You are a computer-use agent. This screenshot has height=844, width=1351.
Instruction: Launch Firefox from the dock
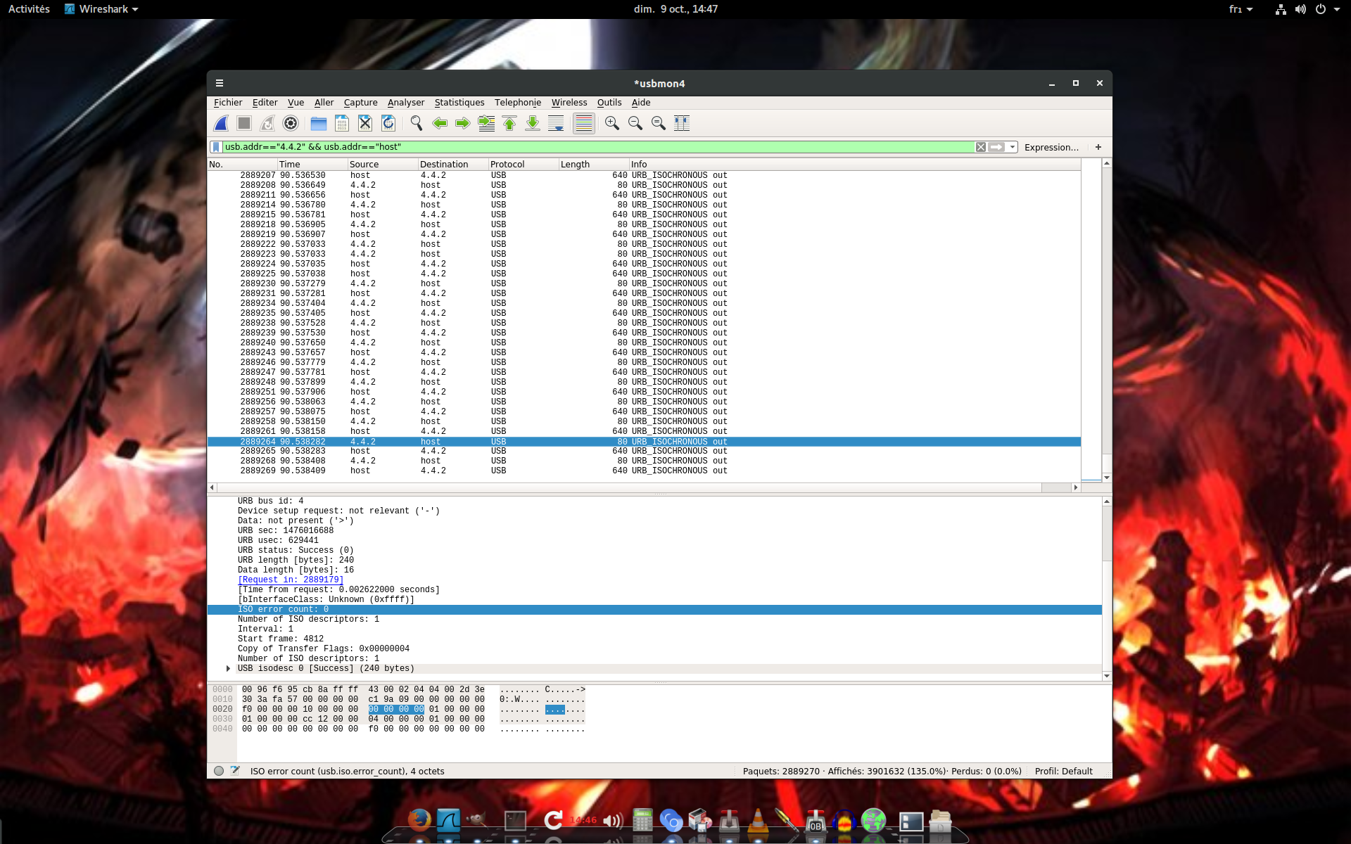419,820
